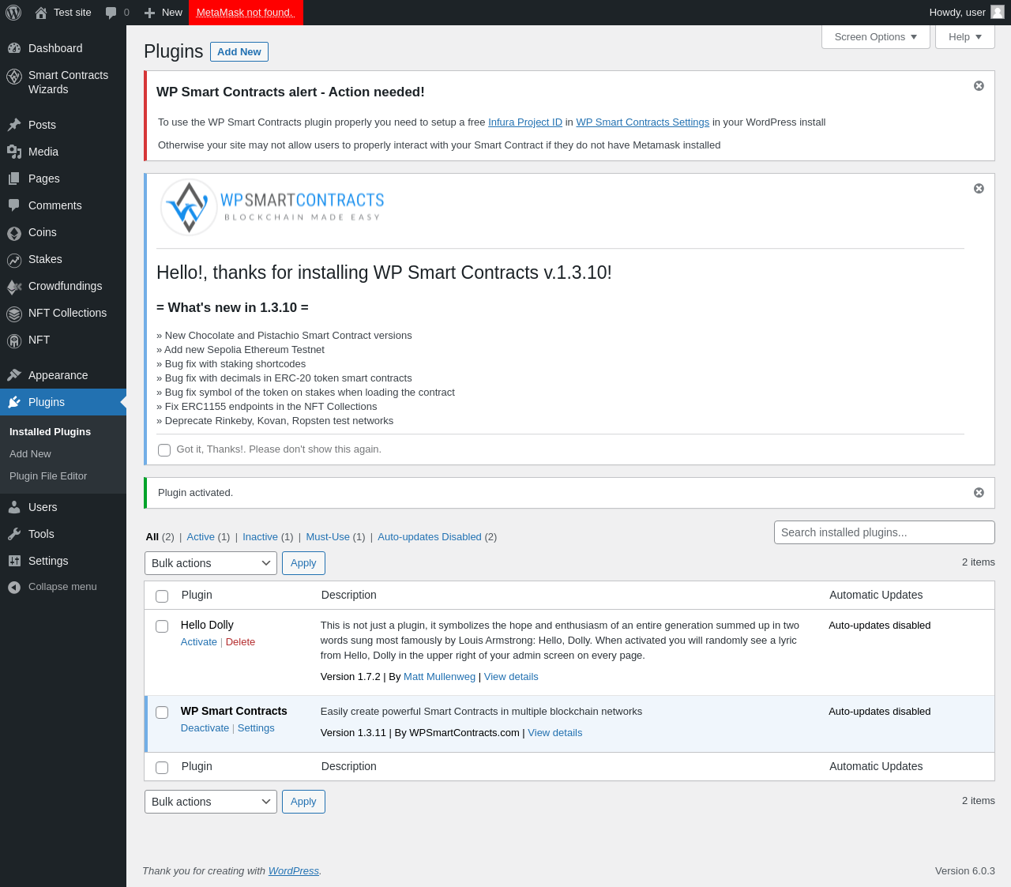The height and width of the screenshot is (887, 1011).
Task: Click the Pages icon in sidebar
Action: pos(14,179)
